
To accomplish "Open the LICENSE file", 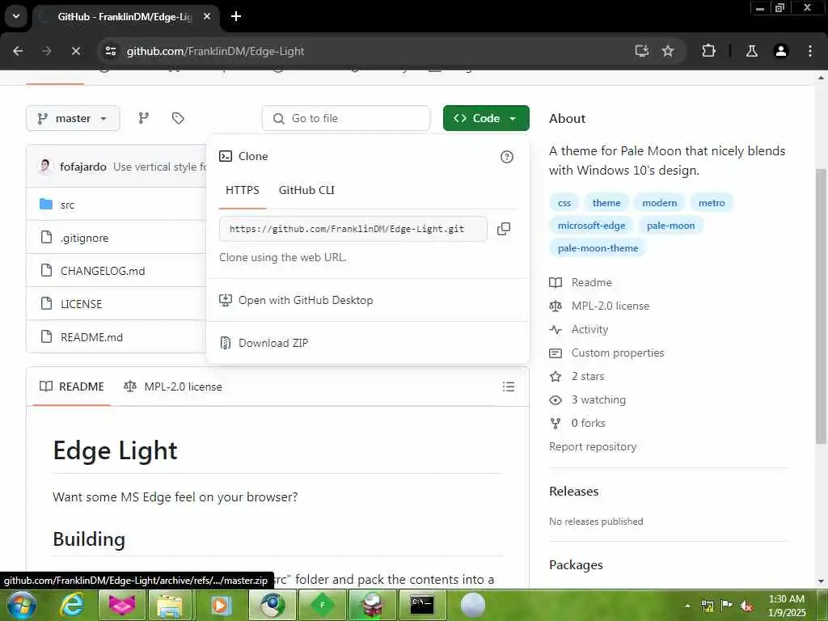I will [81, 304].
